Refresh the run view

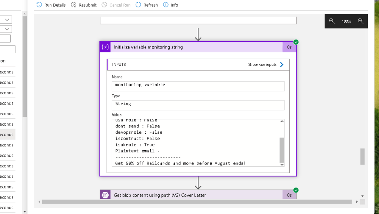147,5
